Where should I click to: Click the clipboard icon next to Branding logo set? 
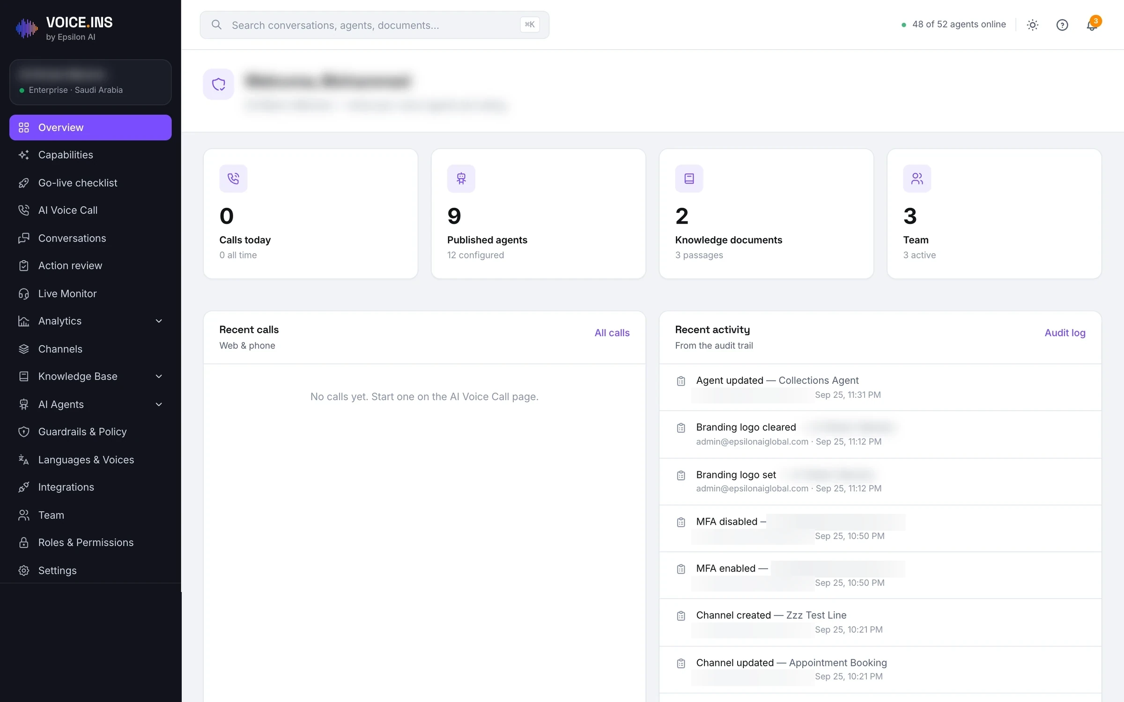point(681,475)
